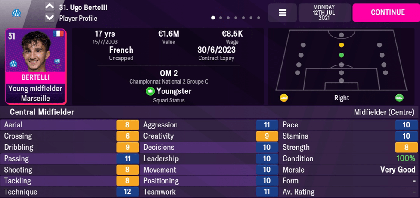The width and height of the screenshot is (420, 198).
Task: Click the yellow left foot icon
Action: pyautogui.click(x=283, y=98)
